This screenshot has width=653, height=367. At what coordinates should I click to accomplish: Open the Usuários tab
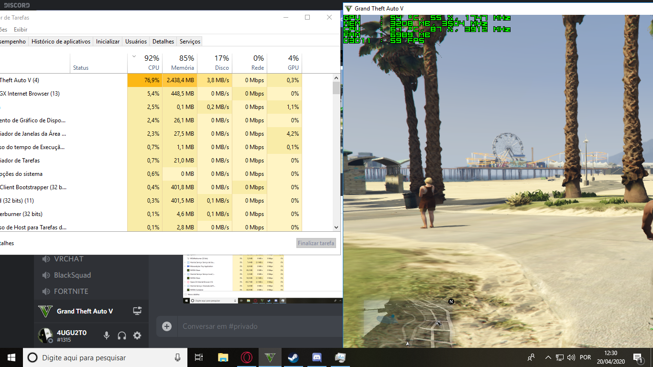136,42
